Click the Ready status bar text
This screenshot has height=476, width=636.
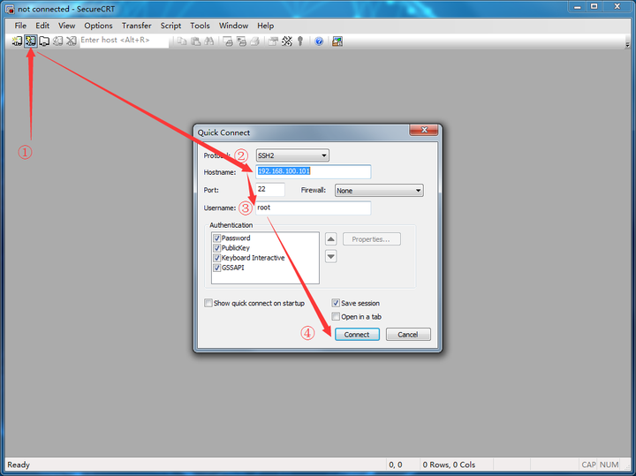click(19, 465)
